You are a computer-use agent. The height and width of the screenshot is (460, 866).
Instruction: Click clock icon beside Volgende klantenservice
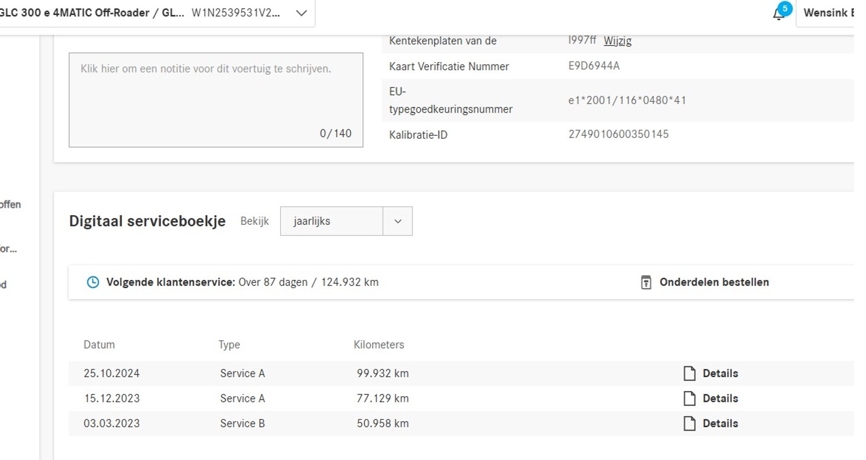[x=93, y=282]
